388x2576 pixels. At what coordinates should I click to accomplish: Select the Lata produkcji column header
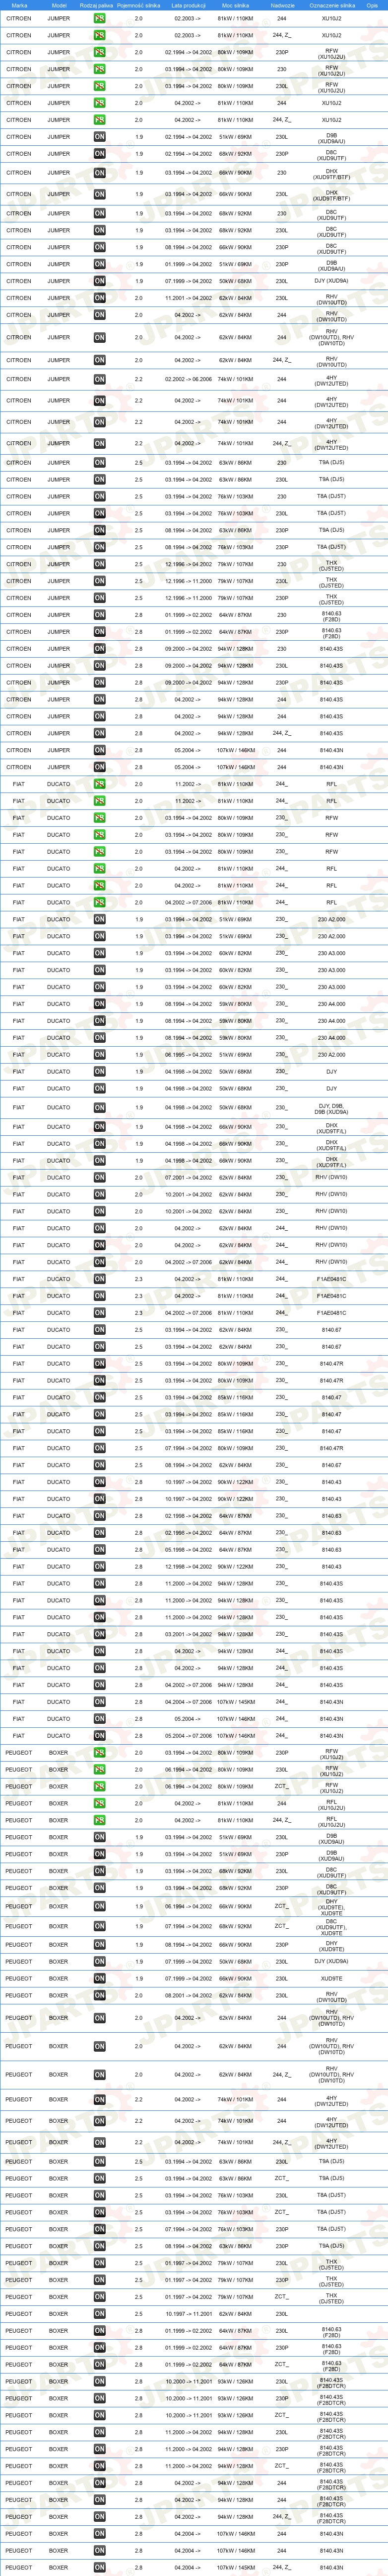coord(188,5)
